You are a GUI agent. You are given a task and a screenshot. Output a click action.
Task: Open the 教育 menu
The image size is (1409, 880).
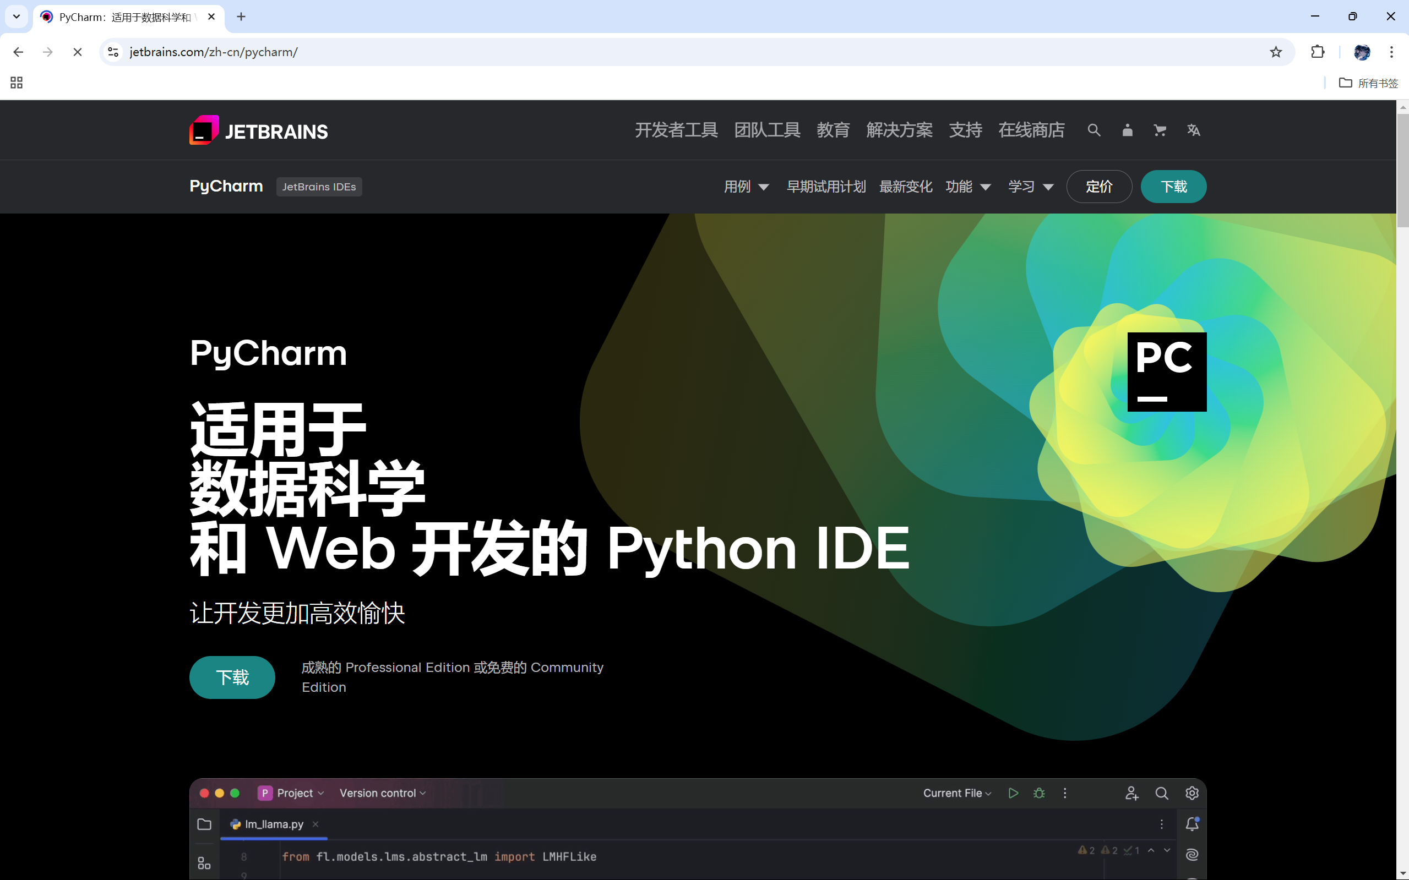(x=833, y=130)
